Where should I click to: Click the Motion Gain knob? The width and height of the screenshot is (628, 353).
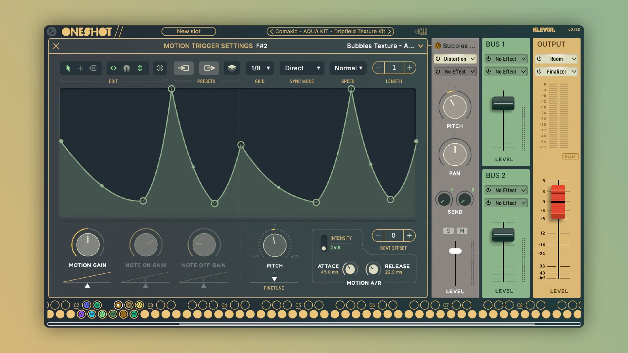(x=88, y=244)
